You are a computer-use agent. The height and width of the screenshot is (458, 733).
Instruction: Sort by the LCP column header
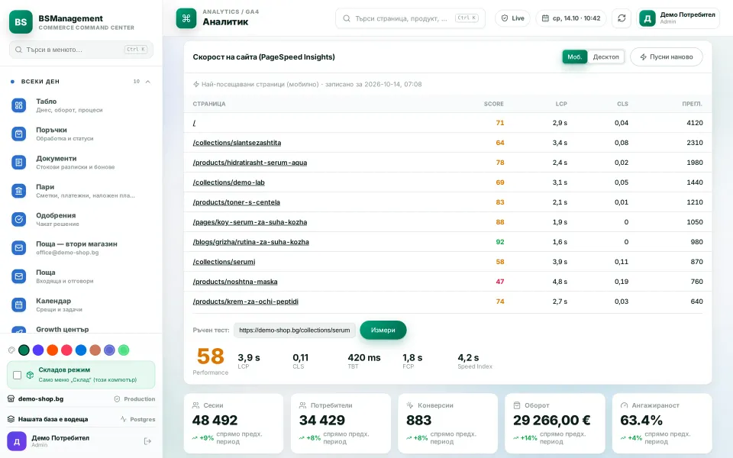pos(561,104)
